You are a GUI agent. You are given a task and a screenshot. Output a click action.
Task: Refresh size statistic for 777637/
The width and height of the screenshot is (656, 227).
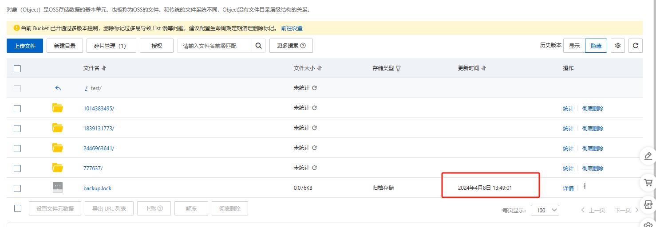coord(315,168)
